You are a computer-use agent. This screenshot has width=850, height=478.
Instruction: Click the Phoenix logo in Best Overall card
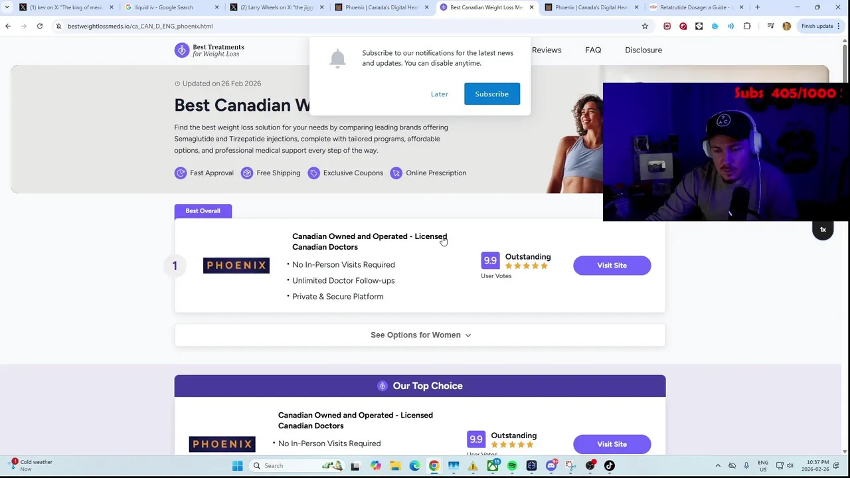236,266
